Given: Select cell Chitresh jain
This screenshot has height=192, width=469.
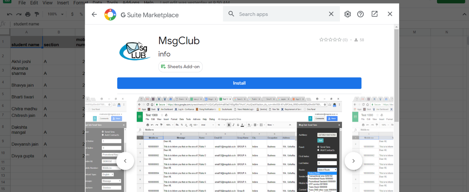Looking at the screenshot, I should 27,115.
